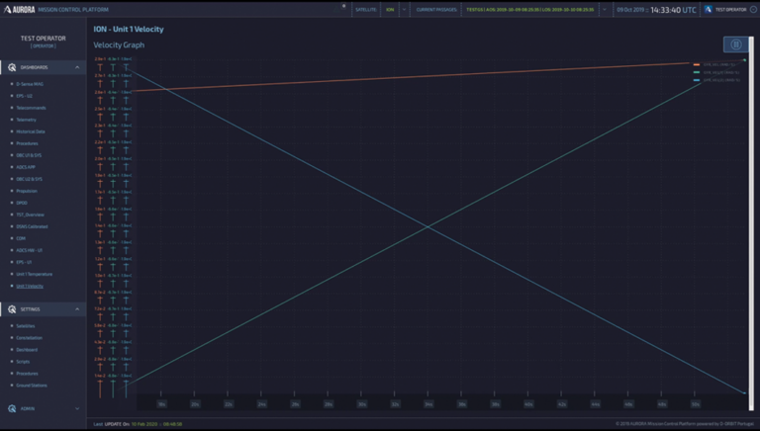Click the Admin section icon
Image resolution: width=760 pixels, height=431 pixels.
[x=12, y=408]
